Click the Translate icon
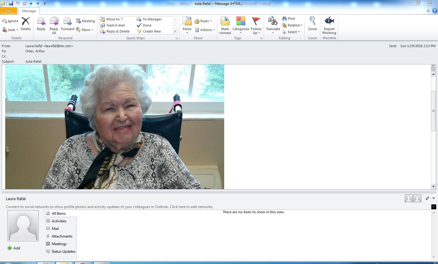 [273, 25]
